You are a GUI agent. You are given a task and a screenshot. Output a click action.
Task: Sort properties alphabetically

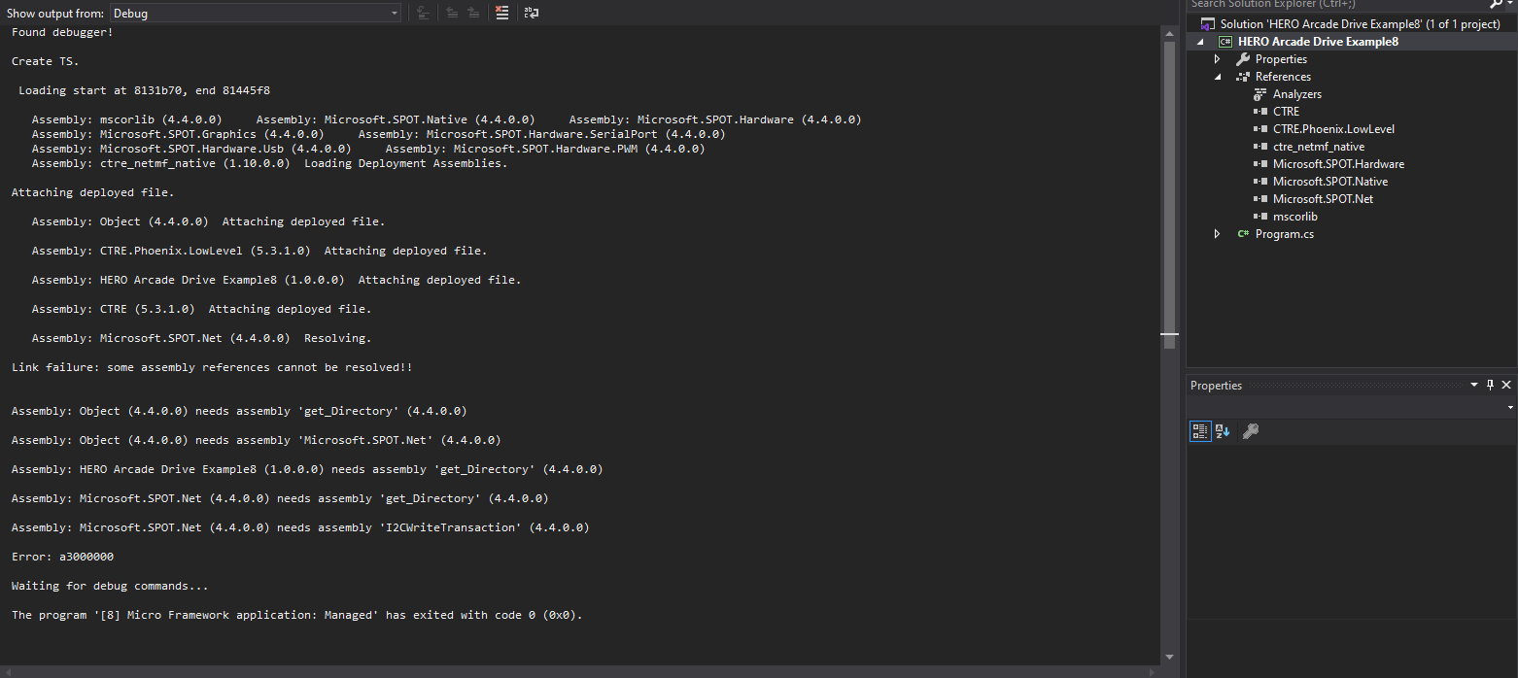click(x=1223, y=431)
